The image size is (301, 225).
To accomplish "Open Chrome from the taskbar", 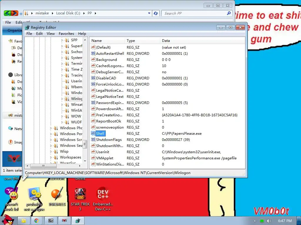I will click(36, 221).
